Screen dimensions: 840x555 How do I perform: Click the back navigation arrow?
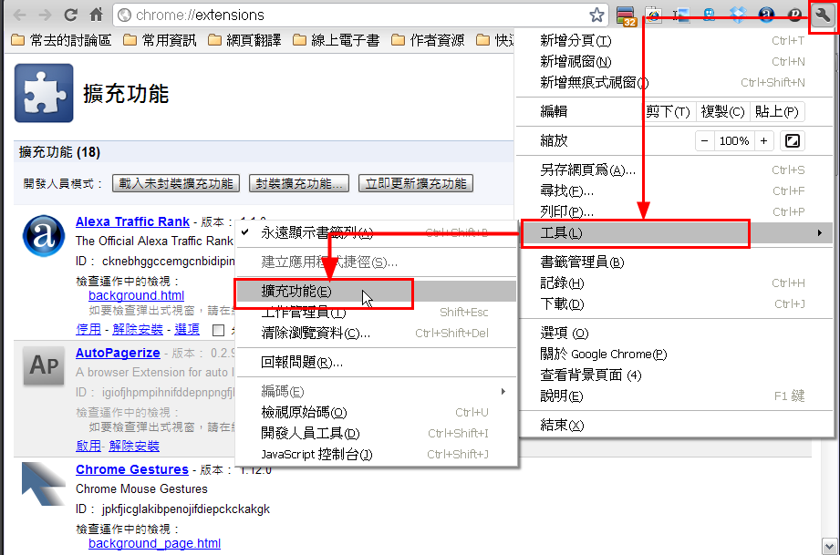click(x=20, y=15)
